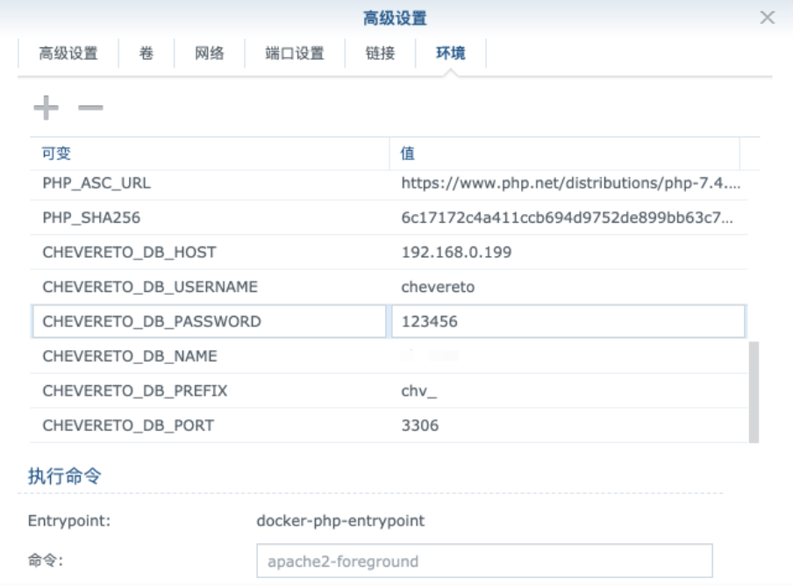Click the 3306 port value
Viewport: 793px width, 586px height.
420,426
